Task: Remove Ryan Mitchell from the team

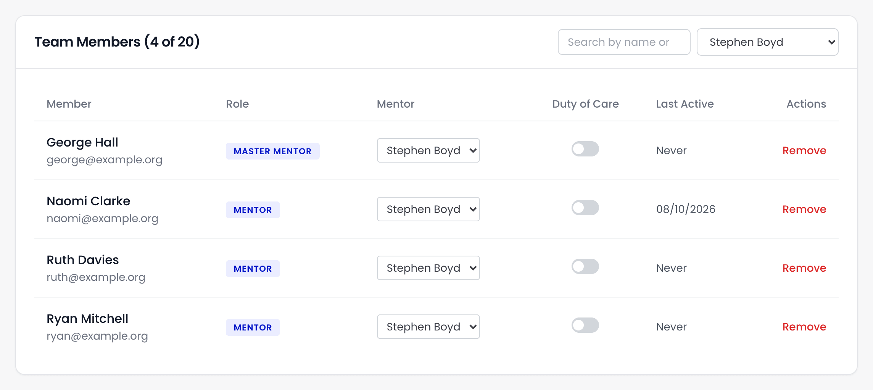Action: [x=804, y=327]
